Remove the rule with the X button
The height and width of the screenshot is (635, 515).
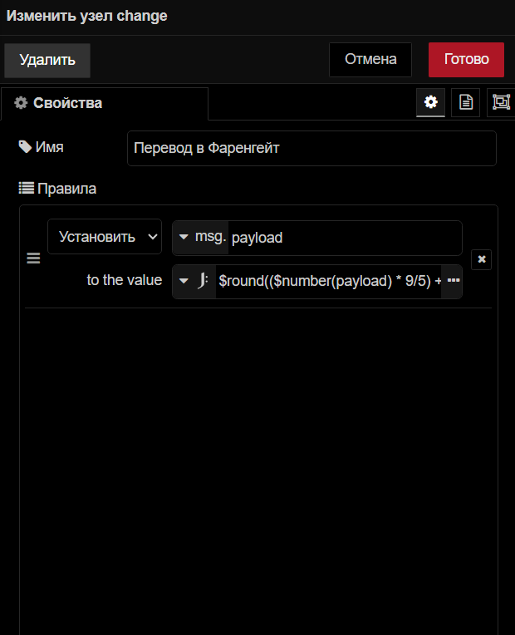coord(482,259)
